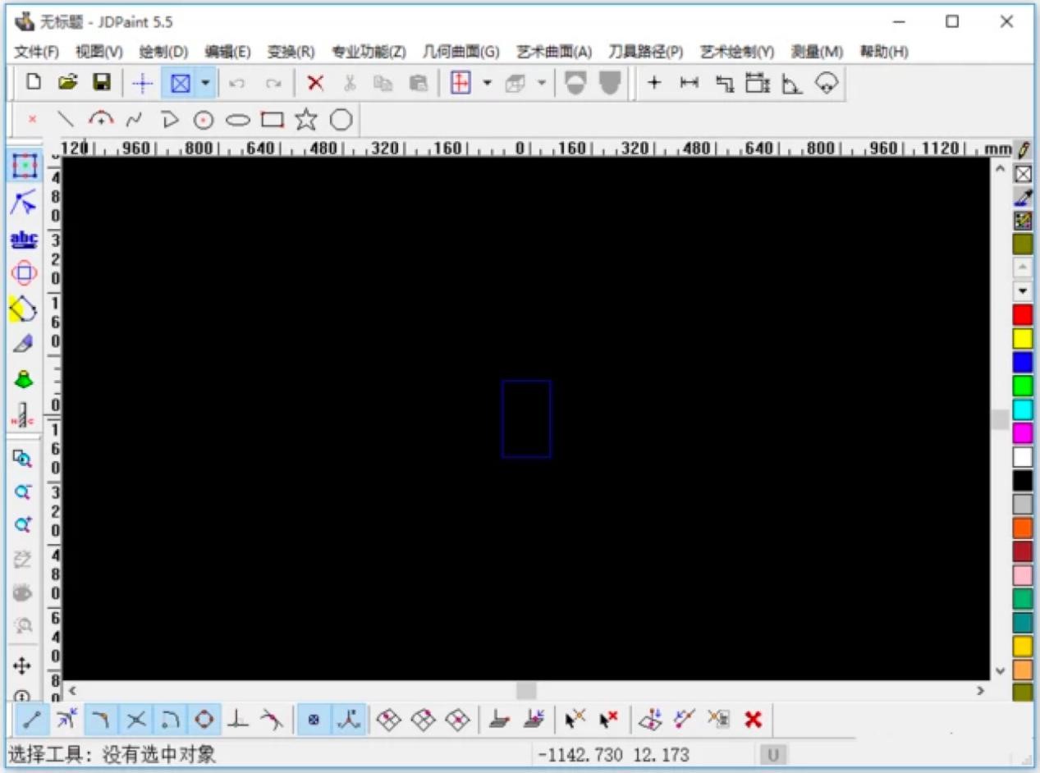Pick the red color swatch
Screen dimensions: 1040x773
(x=1022, y=313)
